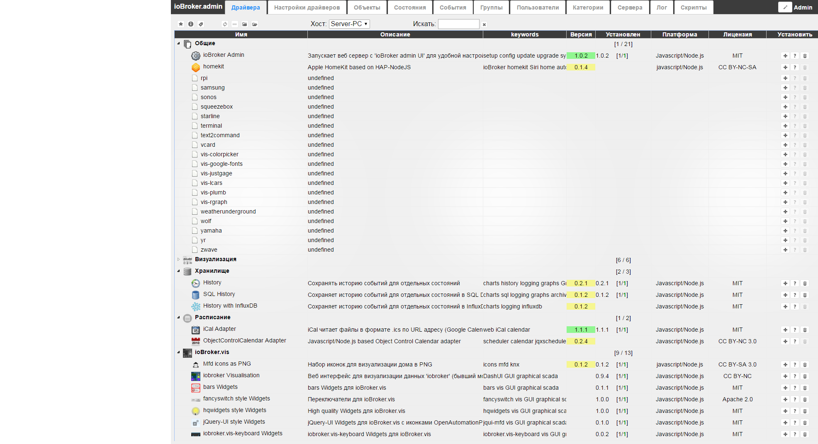Click the Версия column header
Viewport: 818px width, 444px height.
581,34
